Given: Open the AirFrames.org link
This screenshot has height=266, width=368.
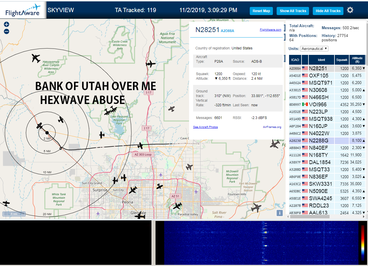Looking at the screenshot, I should tap(272, 127).
